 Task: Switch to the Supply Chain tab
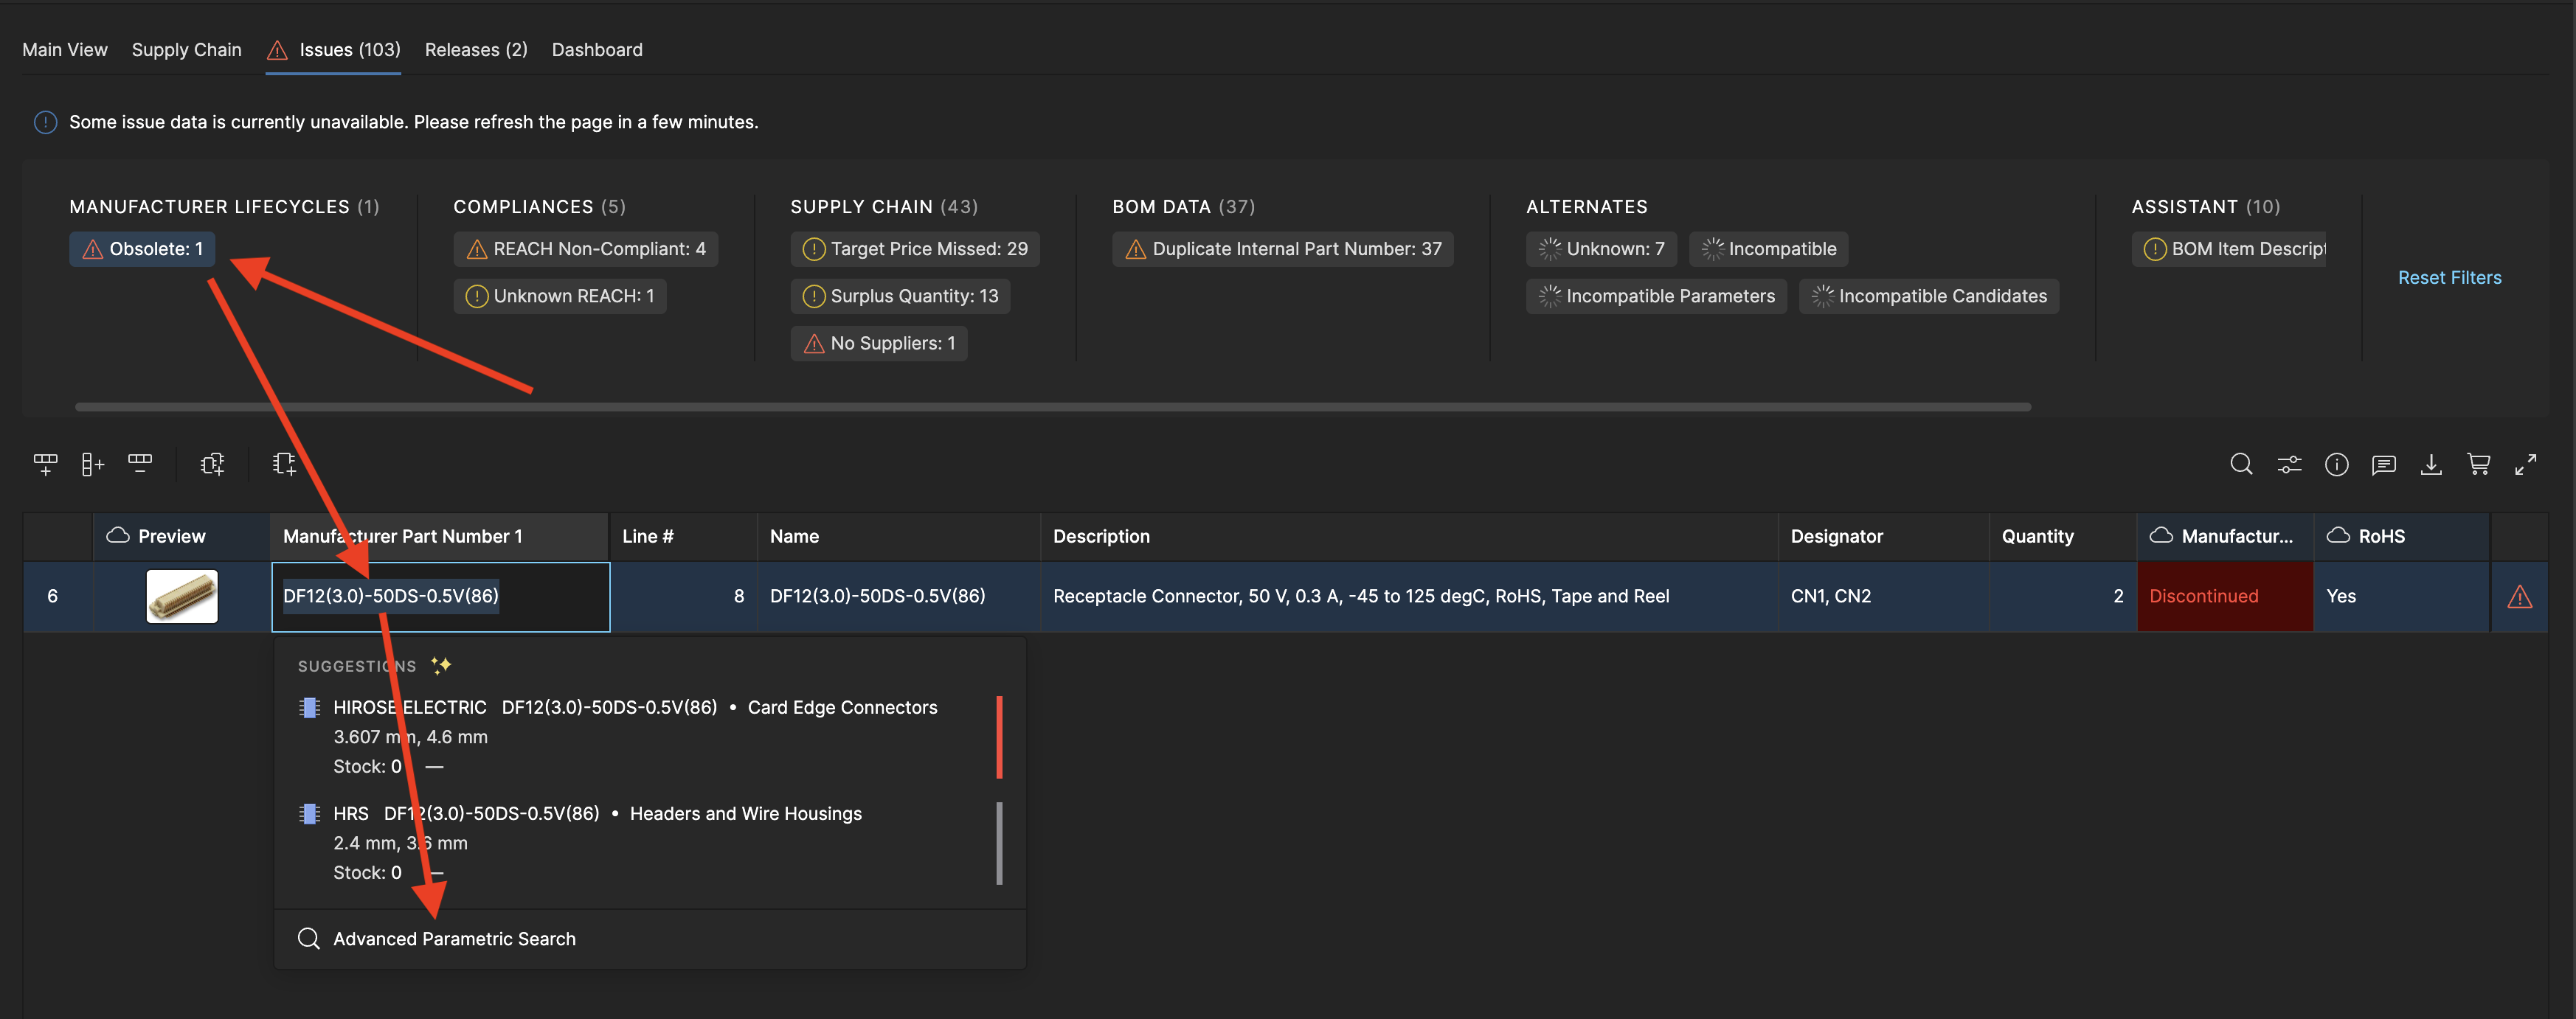pos(186,49)
